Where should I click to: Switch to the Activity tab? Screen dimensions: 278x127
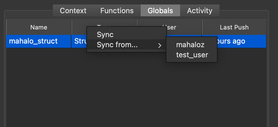[x=199, y=11]
